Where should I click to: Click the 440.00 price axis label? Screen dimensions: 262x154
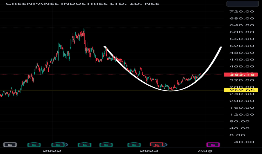pyautogui.click(x=242, y=60)
